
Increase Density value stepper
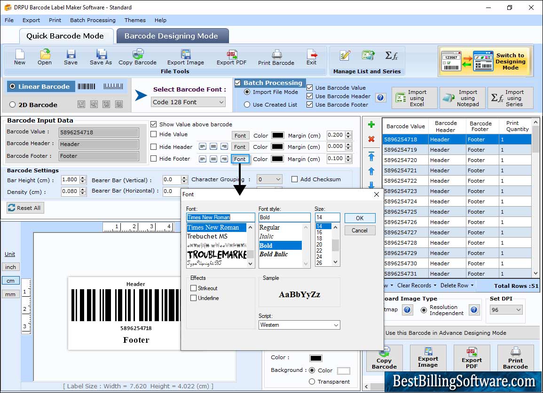(82, 190)
